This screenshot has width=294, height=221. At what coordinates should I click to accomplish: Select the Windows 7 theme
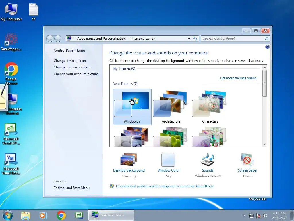pyautogui.click(x=132, y=107)
